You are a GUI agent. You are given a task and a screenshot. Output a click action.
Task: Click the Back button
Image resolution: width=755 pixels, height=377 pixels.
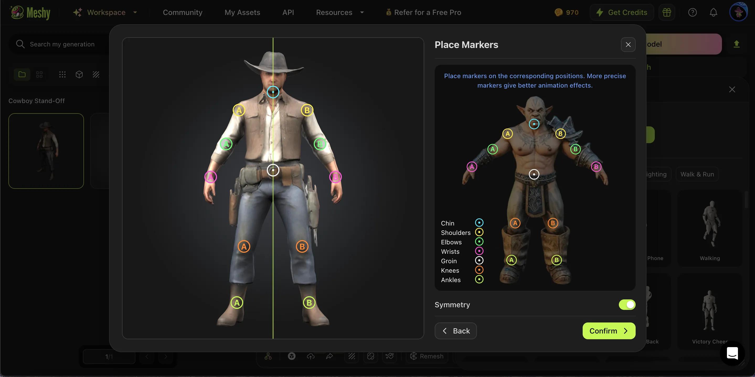tap(455, 331)
